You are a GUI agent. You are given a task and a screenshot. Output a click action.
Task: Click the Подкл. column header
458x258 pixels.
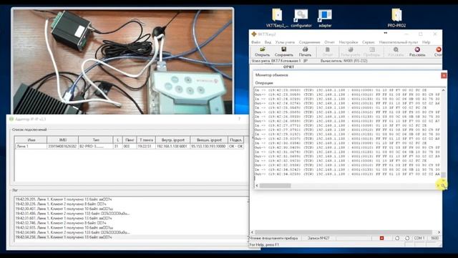[235, 140]
